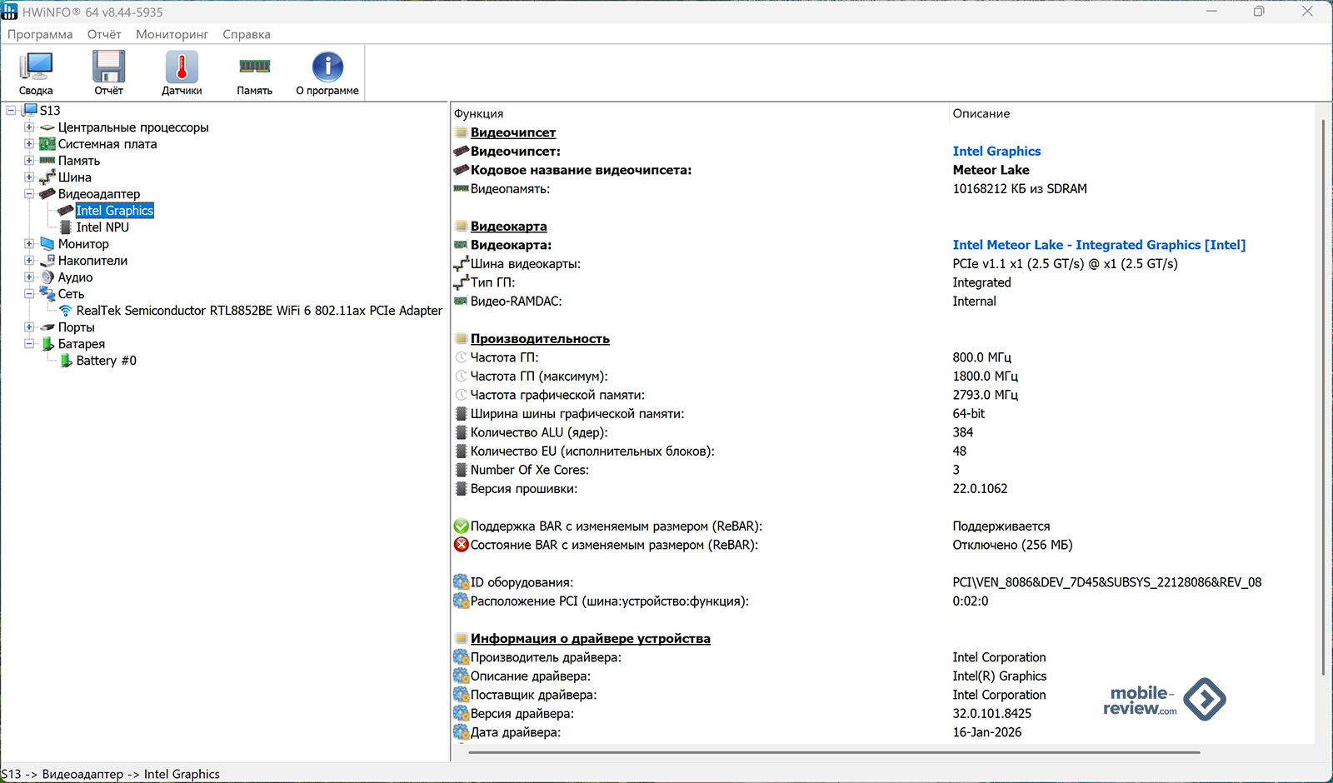Click Intel Meteor Lake - Integrated Graphics link
1333x783 pixels.
click(x=1098, y=245)
